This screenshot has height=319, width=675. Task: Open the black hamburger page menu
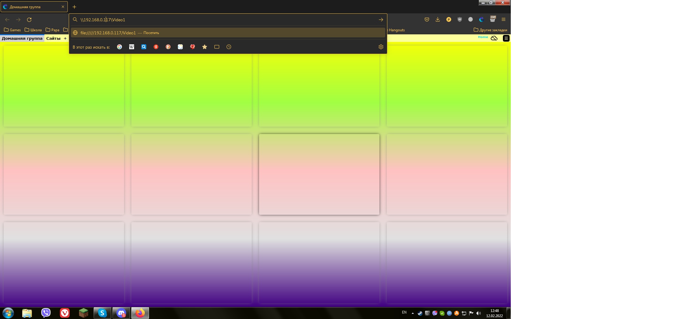tap(506, 38)
